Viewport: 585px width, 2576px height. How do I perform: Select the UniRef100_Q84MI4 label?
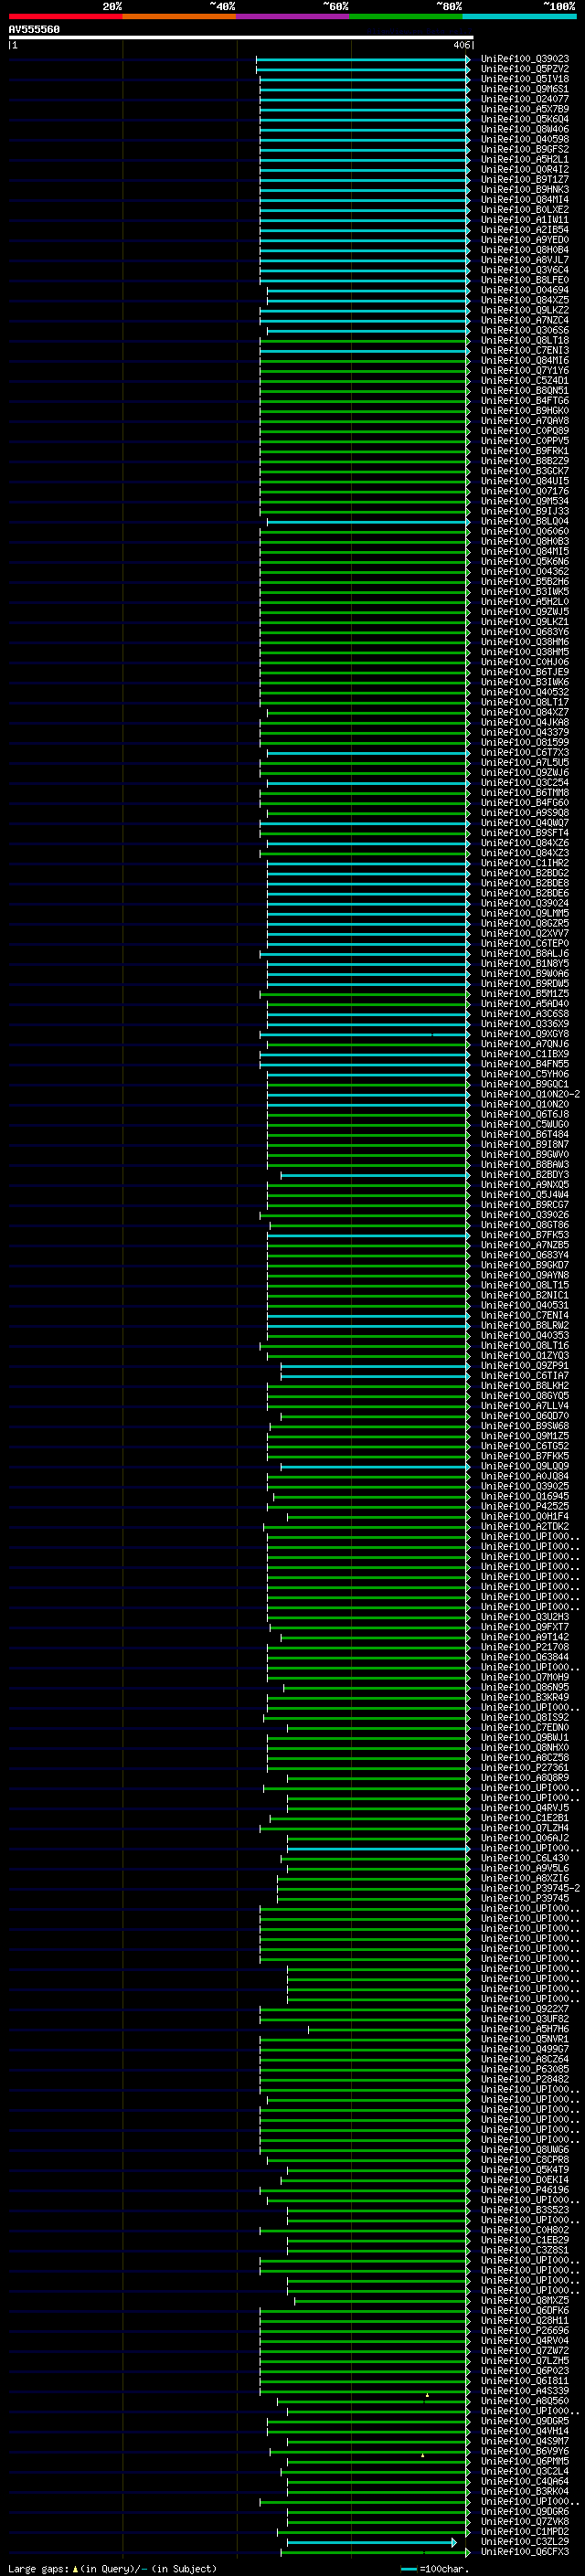[x=524, y=199]
